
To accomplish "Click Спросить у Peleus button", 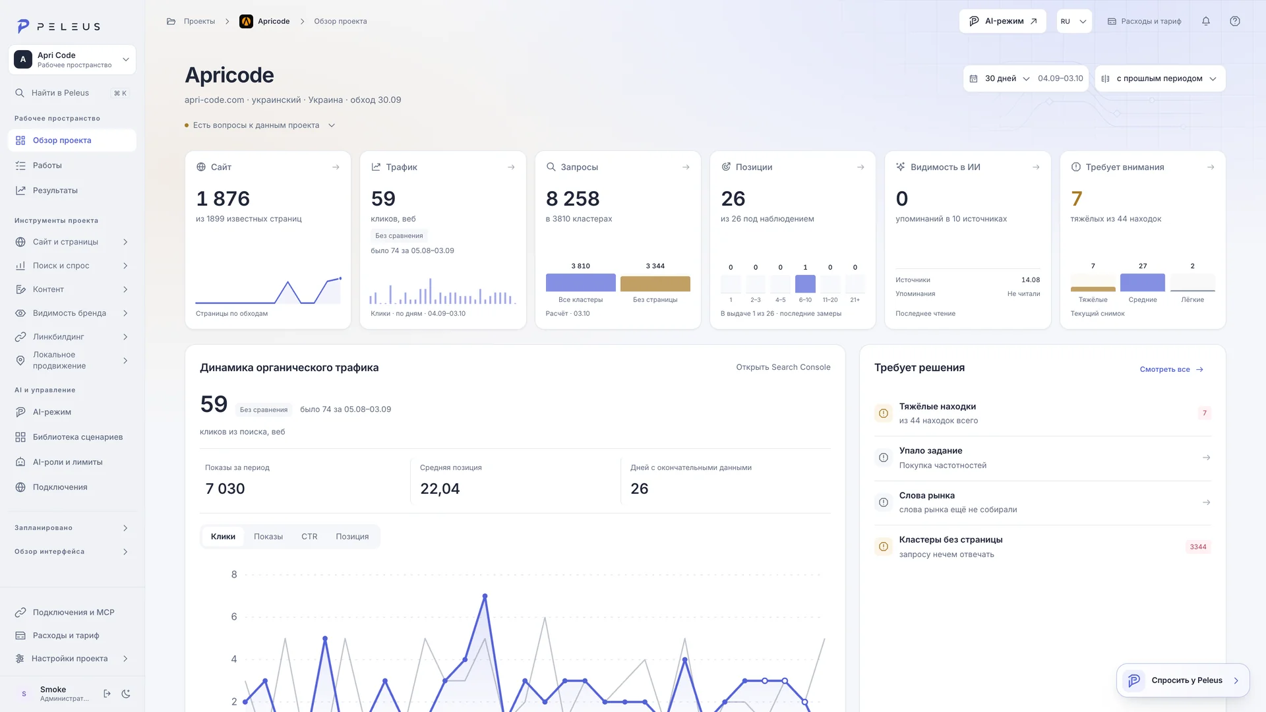I will (1183, 680).
